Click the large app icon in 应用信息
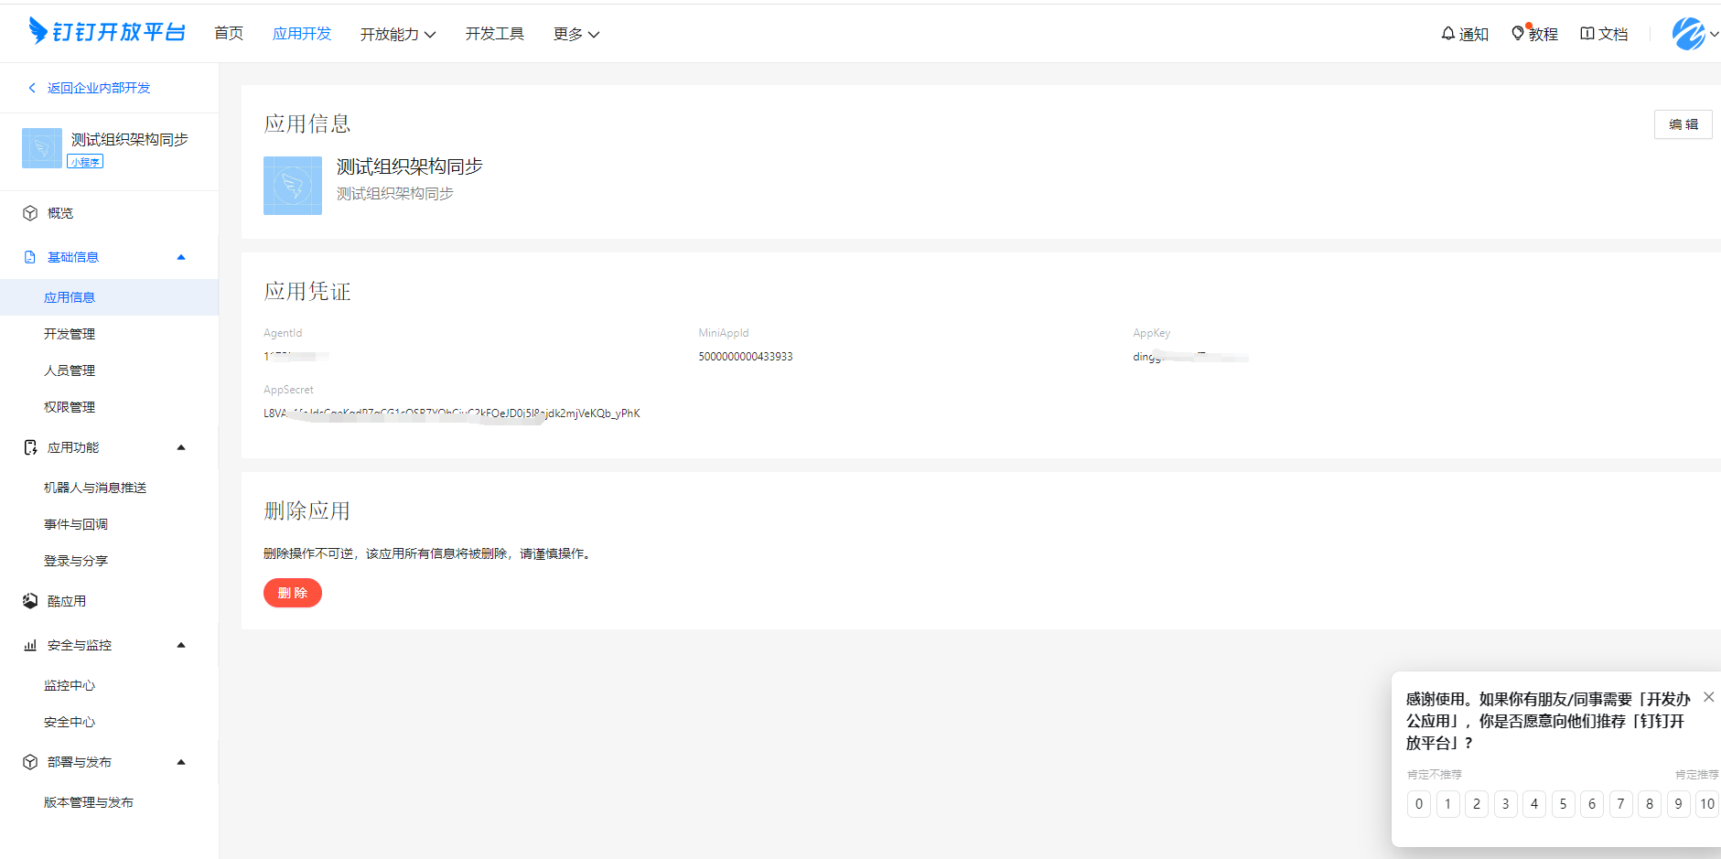1721x859 pixels. [x=293, y=186]
